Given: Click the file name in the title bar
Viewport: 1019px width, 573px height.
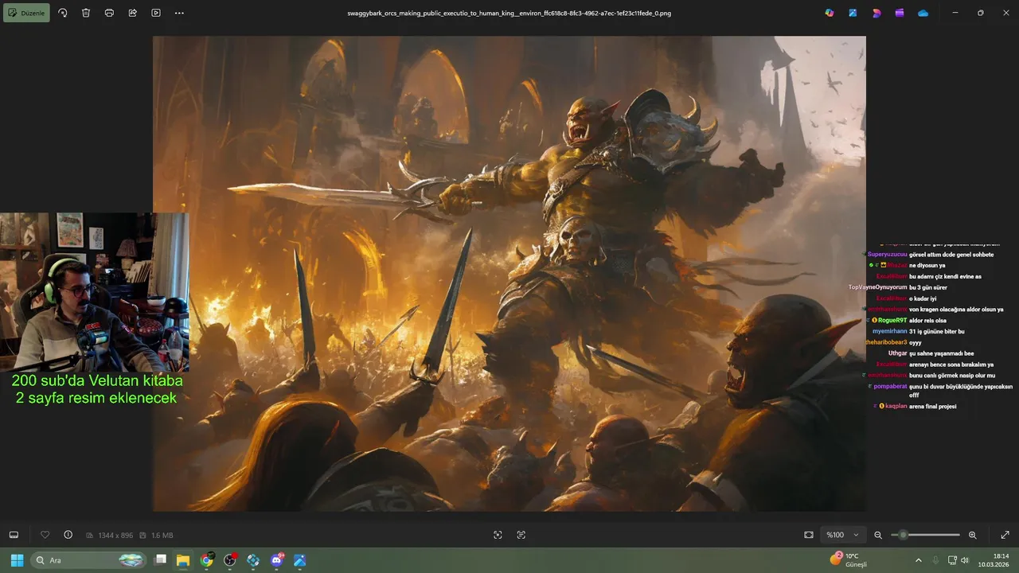Looking at the screenshot, I should coord(509,13).
